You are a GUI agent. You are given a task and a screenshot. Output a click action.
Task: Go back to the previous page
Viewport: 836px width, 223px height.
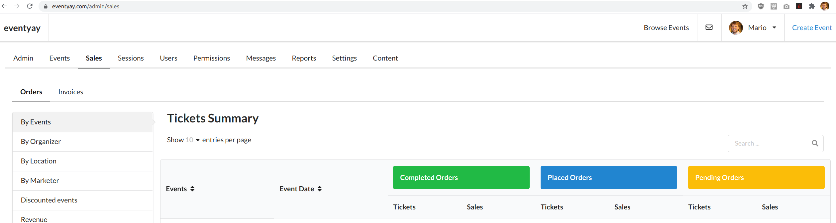click(x=5, y=6)
